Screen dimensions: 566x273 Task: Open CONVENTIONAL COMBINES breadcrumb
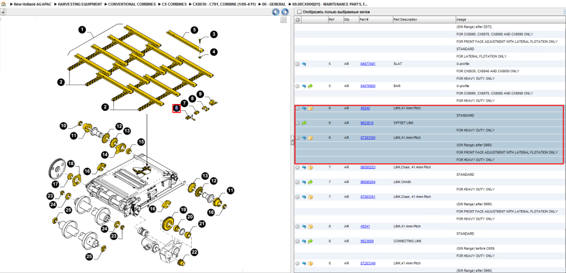click(x=132, y=5)
